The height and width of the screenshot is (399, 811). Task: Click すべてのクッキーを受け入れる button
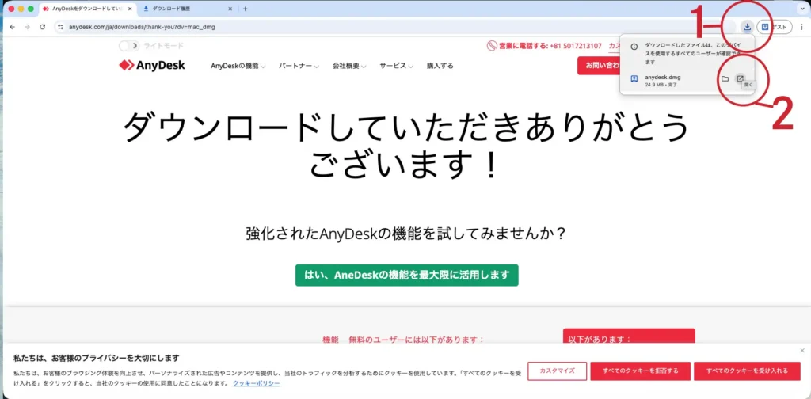coord(746,370)
